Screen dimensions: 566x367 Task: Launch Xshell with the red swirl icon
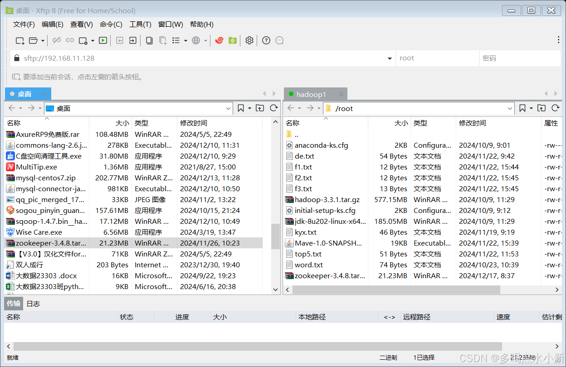[x=219, y=40]
